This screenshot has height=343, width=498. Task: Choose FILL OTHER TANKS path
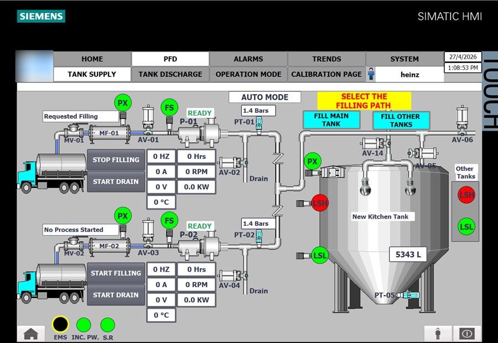(401, 121)
